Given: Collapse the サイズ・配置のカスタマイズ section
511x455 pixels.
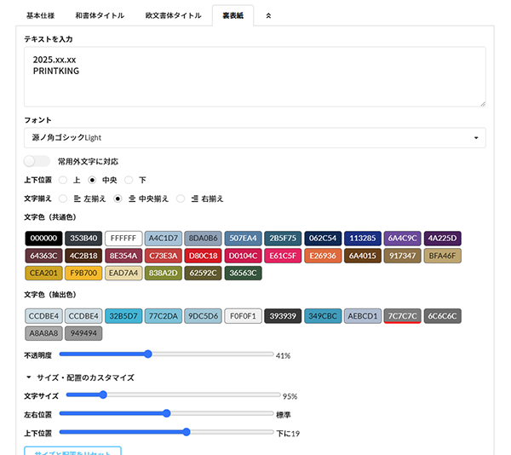Looking at the screenshot, I should (x=29, y=377).
